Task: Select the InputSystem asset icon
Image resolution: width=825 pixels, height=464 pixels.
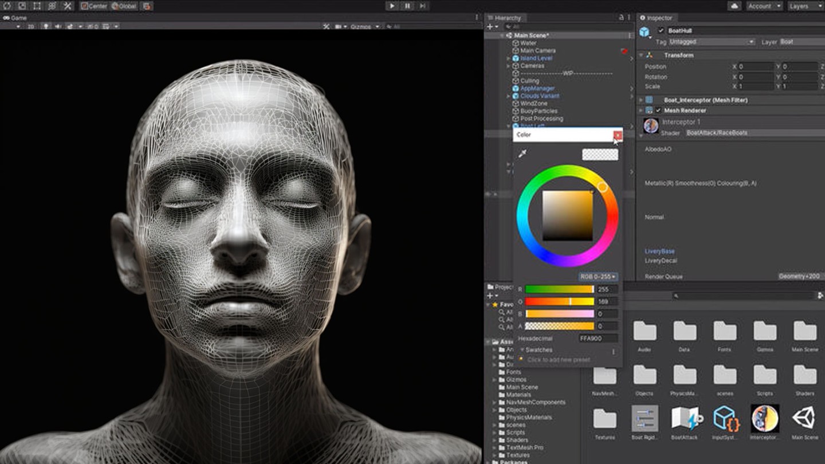Action: tap(725, 419)
